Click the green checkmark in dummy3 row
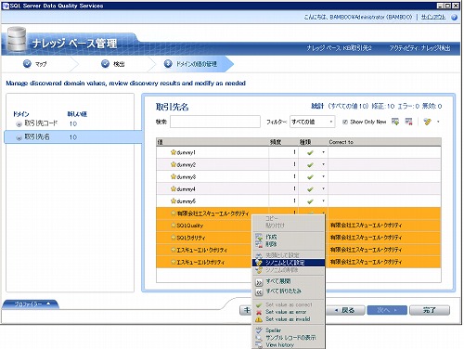 point(310,177)
